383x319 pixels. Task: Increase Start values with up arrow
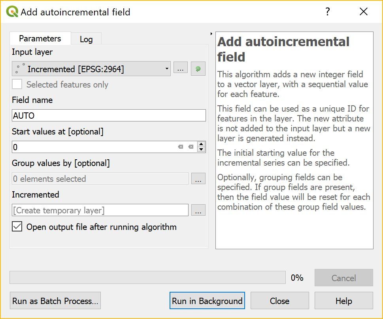point(201,144)
